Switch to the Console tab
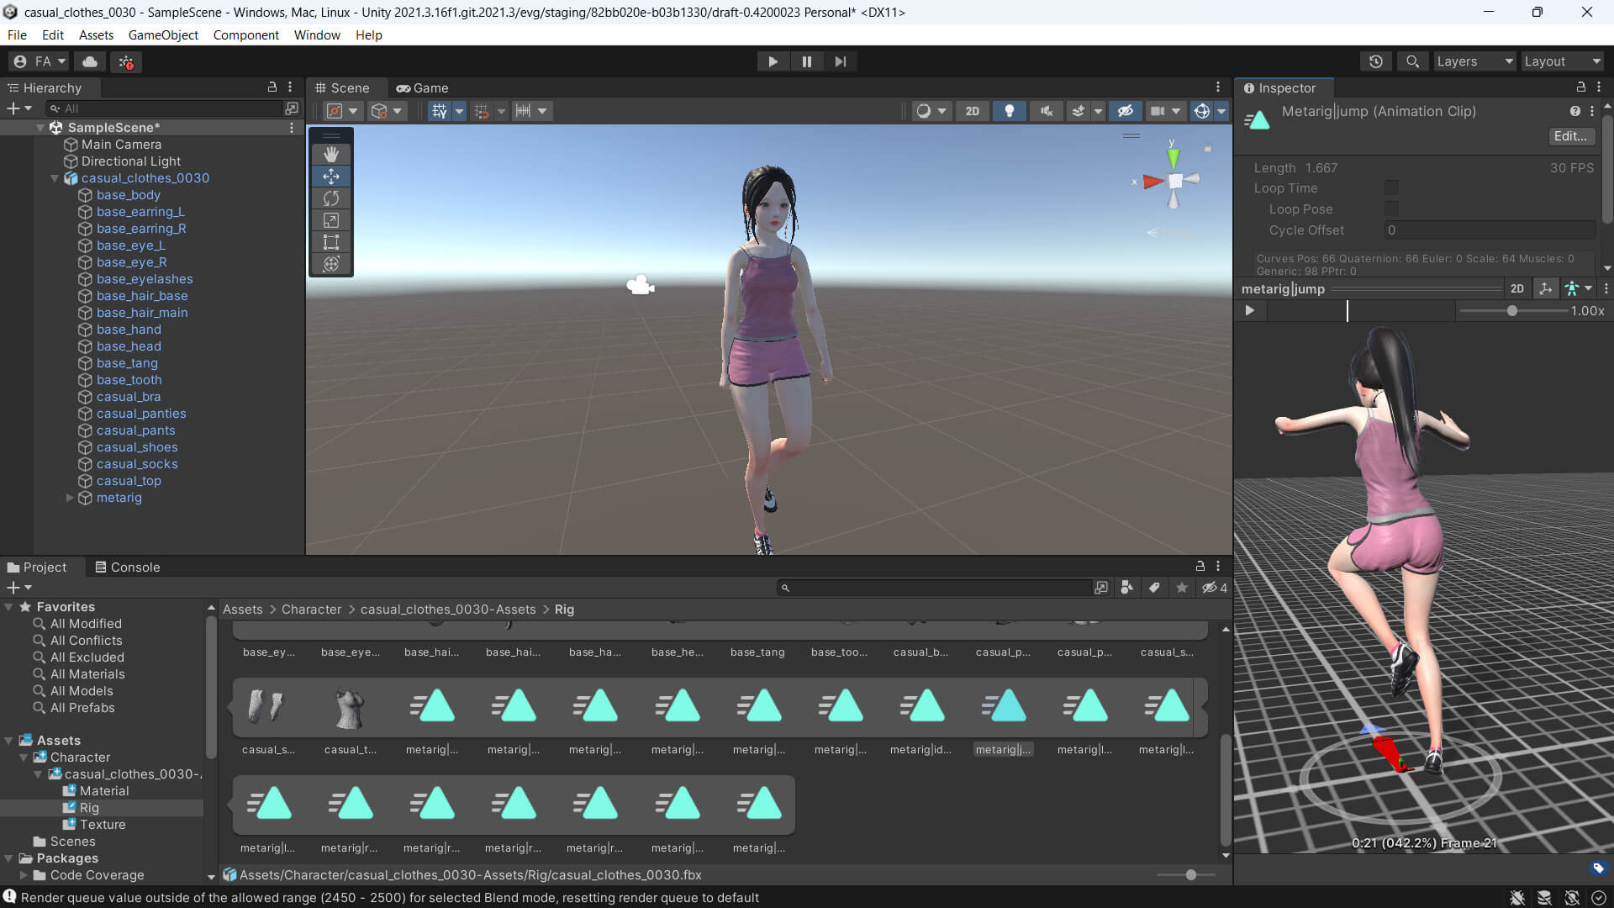 (x=127, y=567)
